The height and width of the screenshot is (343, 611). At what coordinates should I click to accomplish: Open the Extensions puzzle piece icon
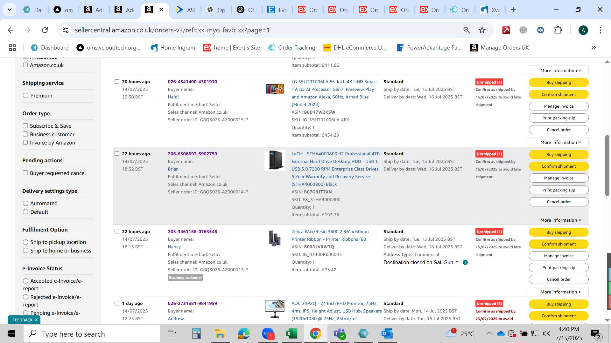coord(558,30)
